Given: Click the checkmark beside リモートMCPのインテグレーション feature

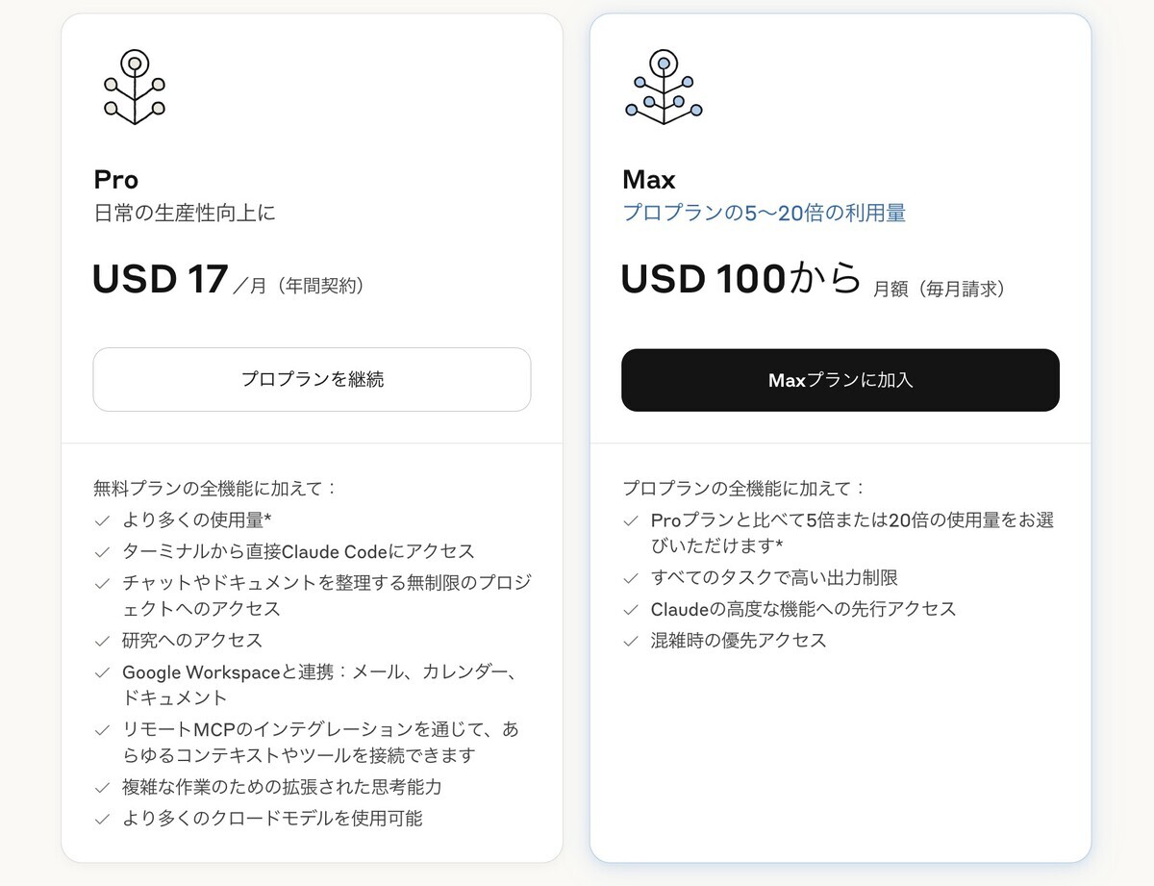Looking at the screenshot, I should [102, 730].
